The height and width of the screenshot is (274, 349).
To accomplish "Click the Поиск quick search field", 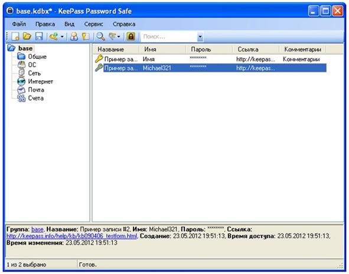I will [169, 37].
